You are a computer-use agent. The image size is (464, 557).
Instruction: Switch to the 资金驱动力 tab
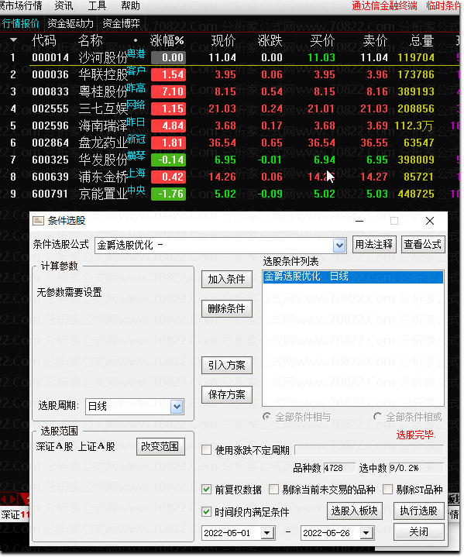click(70, 23)
